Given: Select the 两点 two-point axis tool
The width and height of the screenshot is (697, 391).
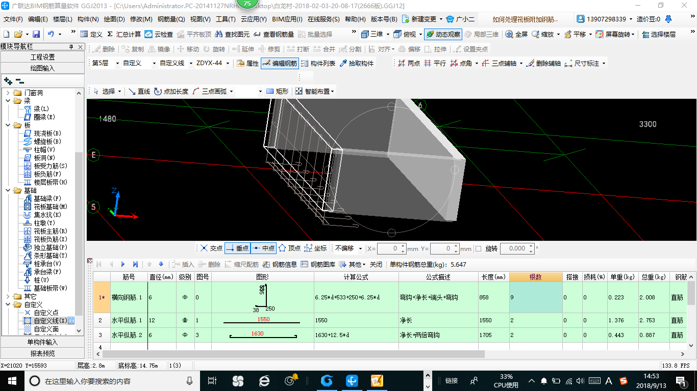Looking at the screenshot, I should pos(409,63).
